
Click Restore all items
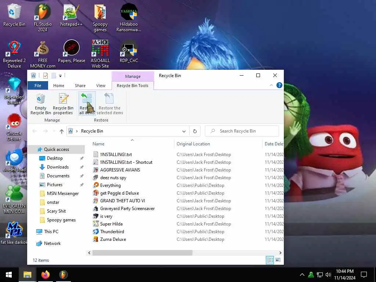click(x=87, y=104)
